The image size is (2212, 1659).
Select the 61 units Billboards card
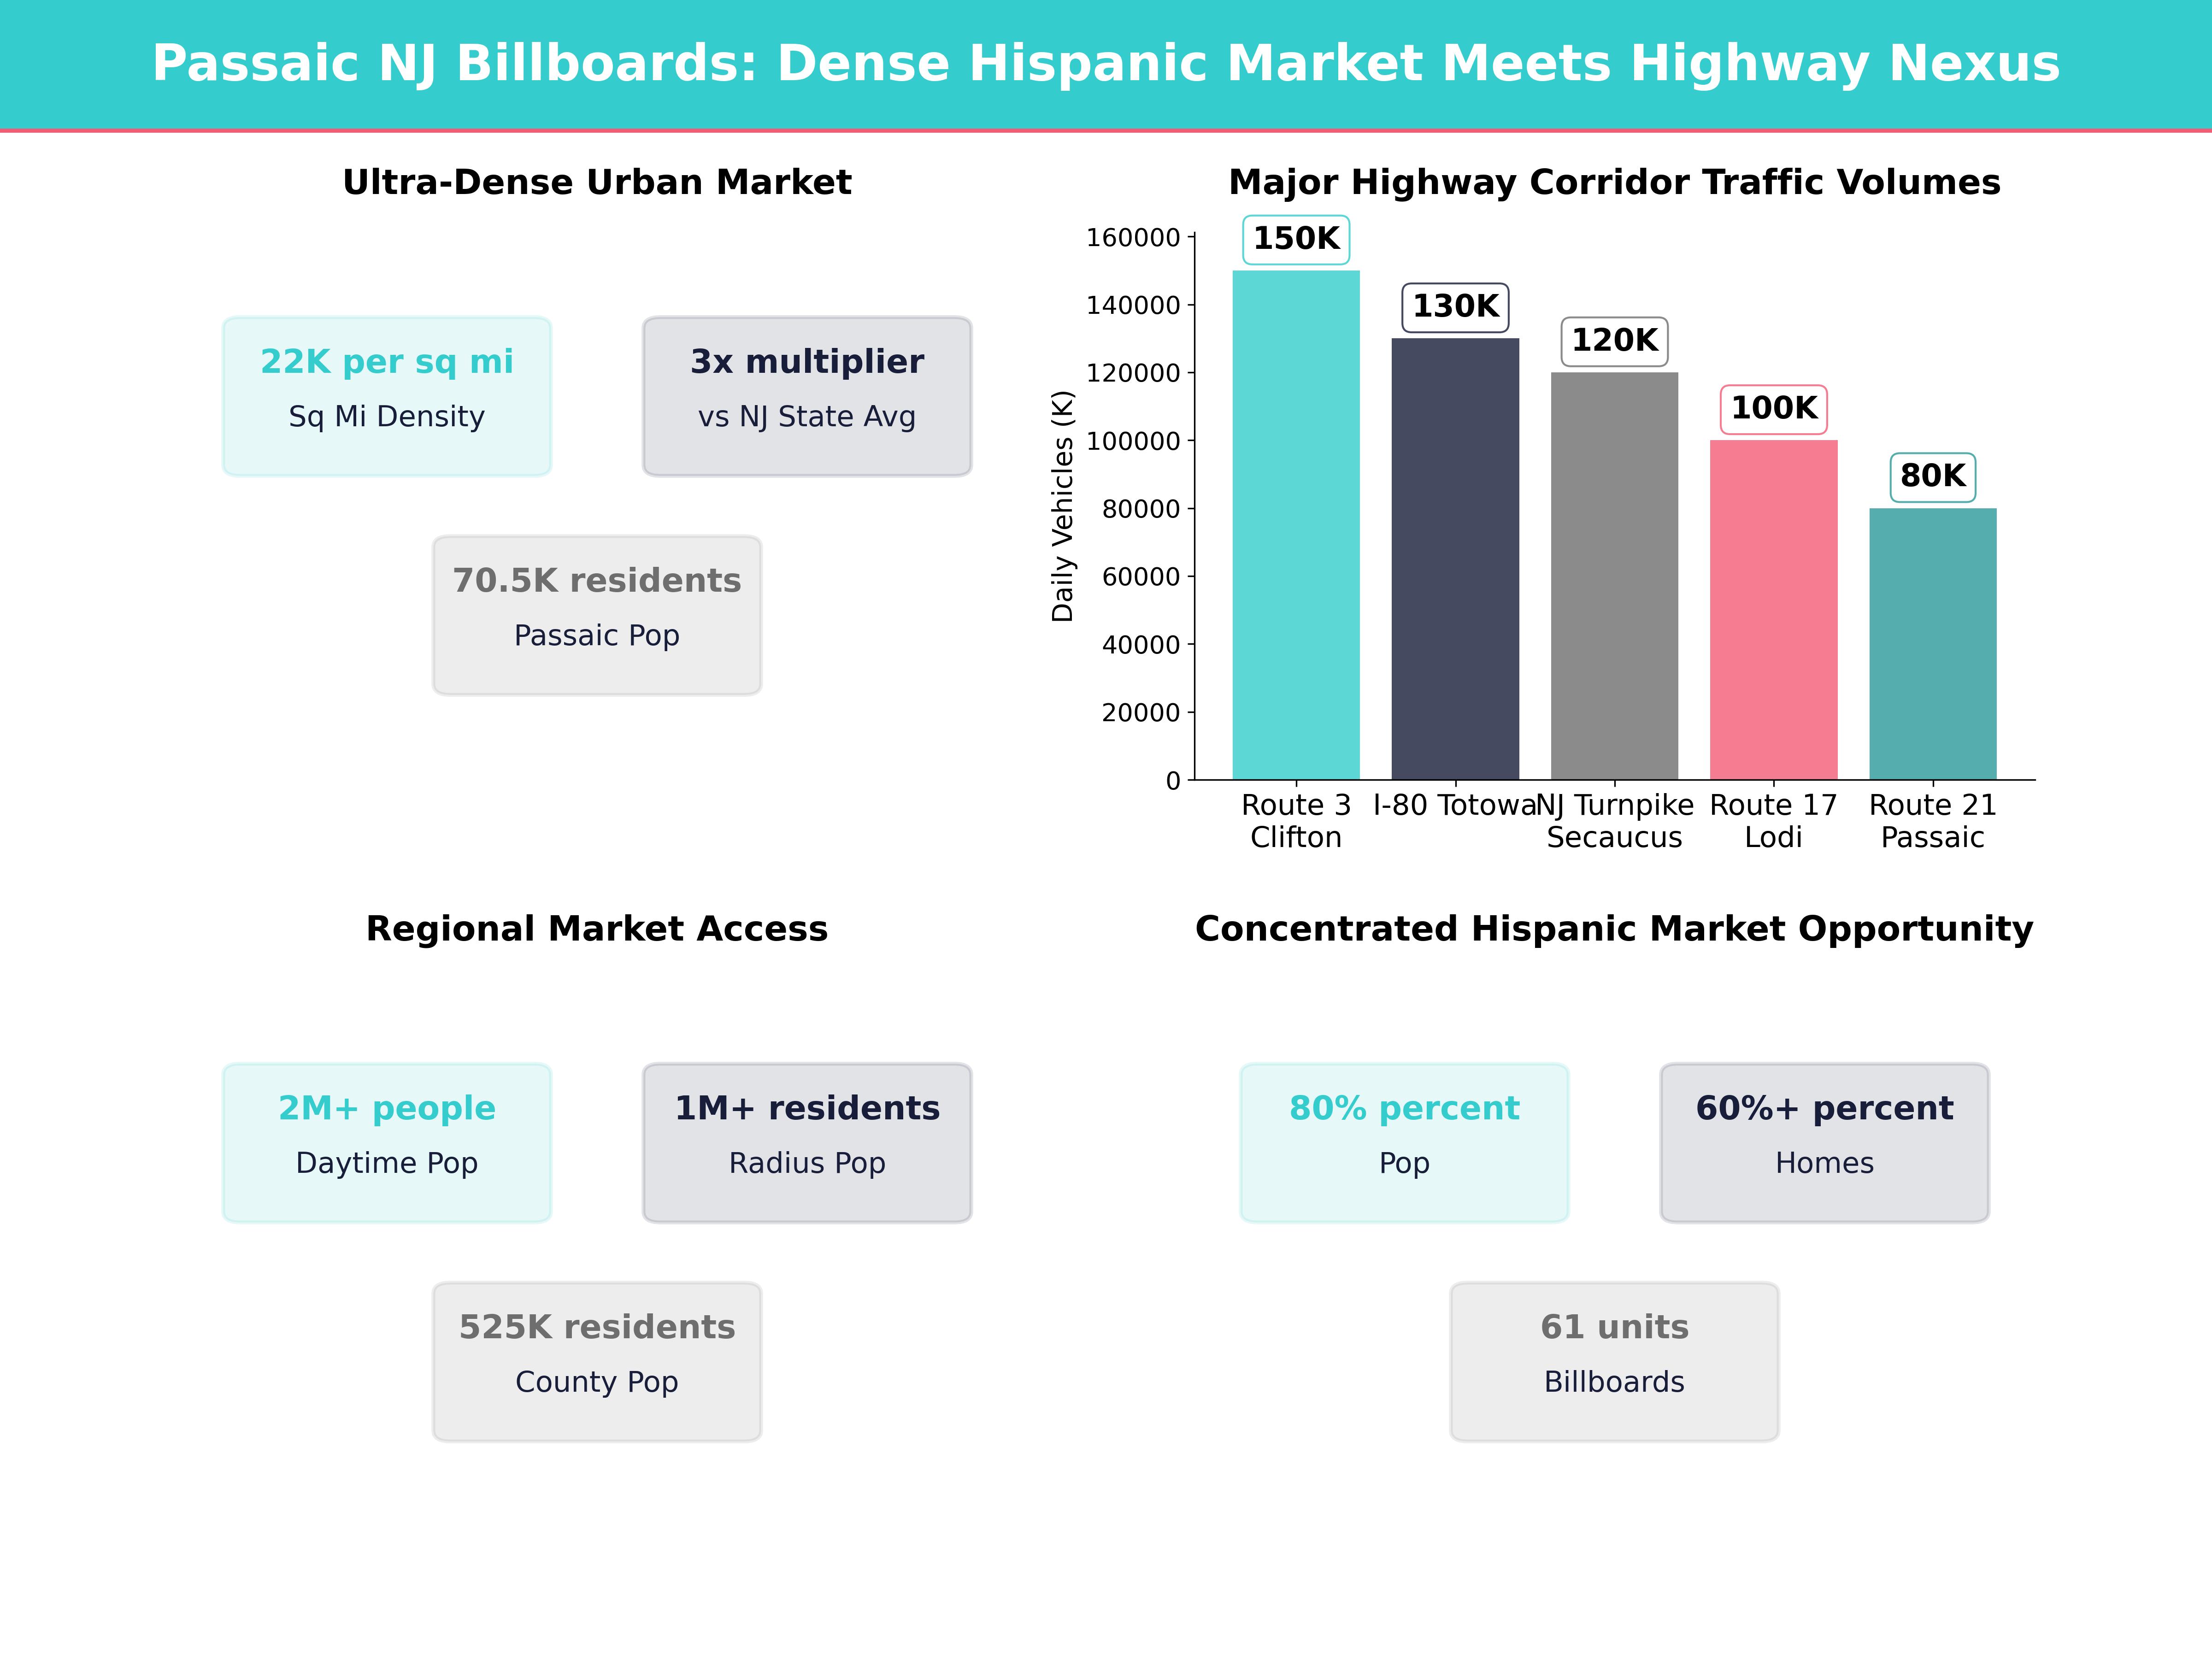[1613, 1360]
